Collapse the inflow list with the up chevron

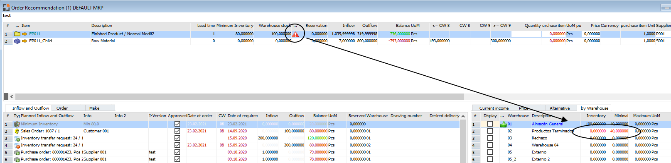click(463, 116)
